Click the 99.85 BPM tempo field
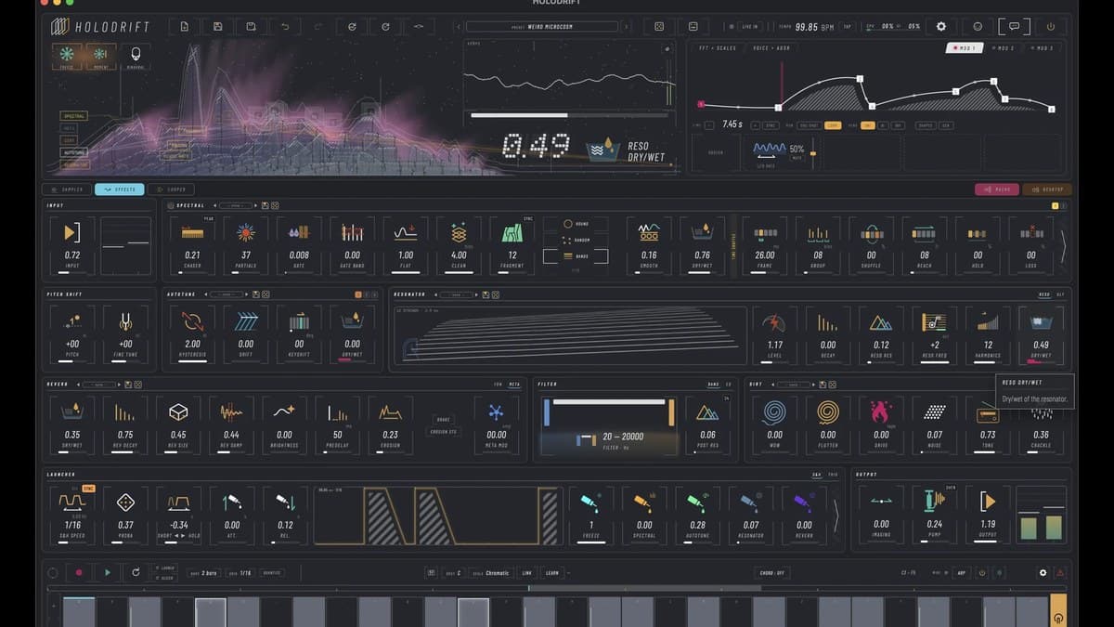 pyautogui.click(x=815, y=27)
